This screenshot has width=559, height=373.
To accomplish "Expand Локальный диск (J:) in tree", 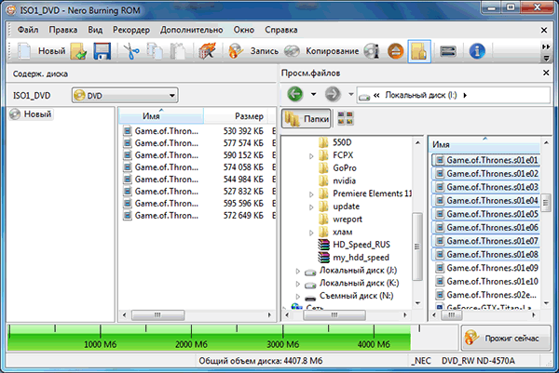I will coord(298,272).
